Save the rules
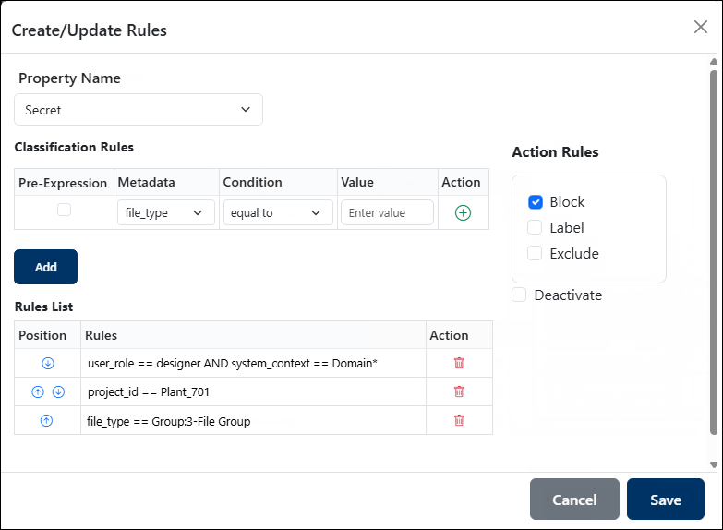Viewport: 723px width, 530px height. click(666, 500)
